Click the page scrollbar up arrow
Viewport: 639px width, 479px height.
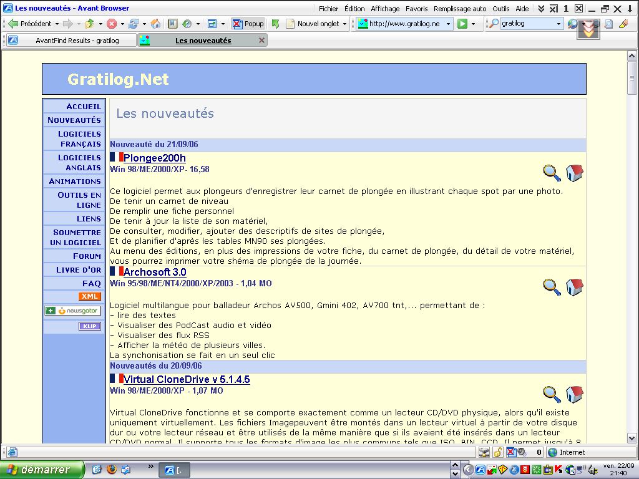click(632, 56)
